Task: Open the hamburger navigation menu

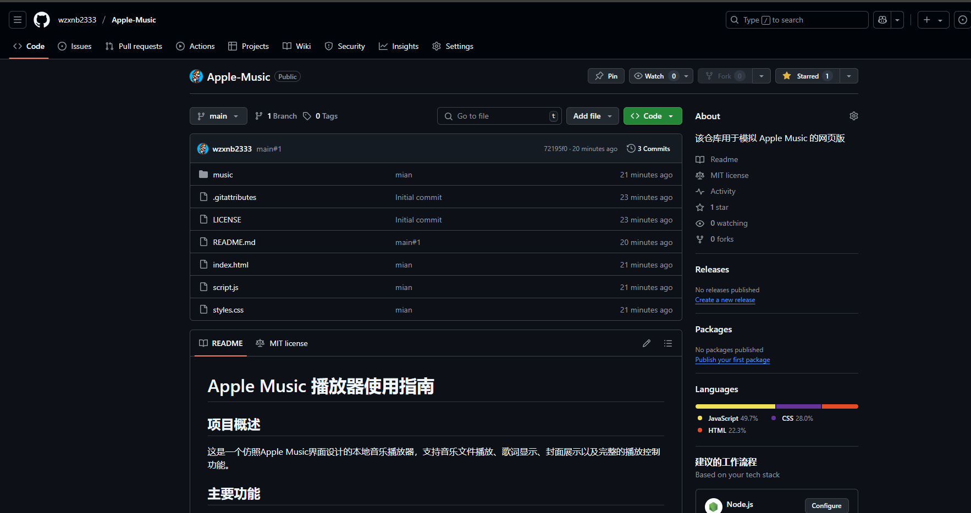Action: pyautogui.click(x=18, y=20)
